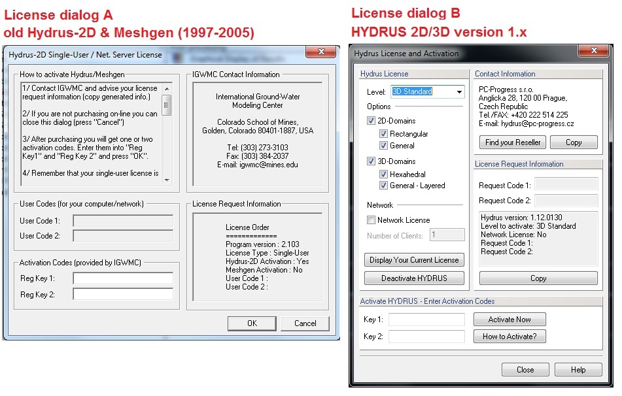
Task: Click the Key 2 activation field
Action: [426, 337]
